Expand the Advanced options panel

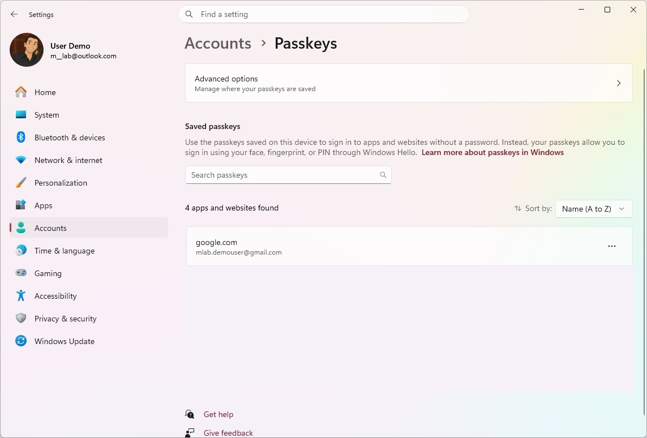click(409, 83)
